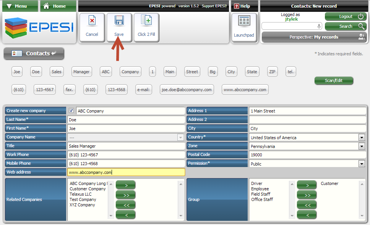This screenshot has width=370, height=225.
Task: Toggle the Create new company checkbox
Action: 71,111
